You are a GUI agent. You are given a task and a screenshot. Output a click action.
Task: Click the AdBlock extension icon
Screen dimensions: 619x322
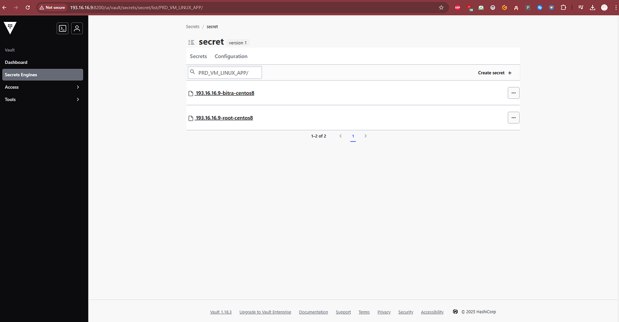click(457, 7)
